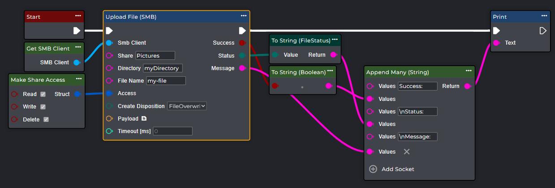
Task: Click the Print node execution output arrow
Action: point(543,31)
